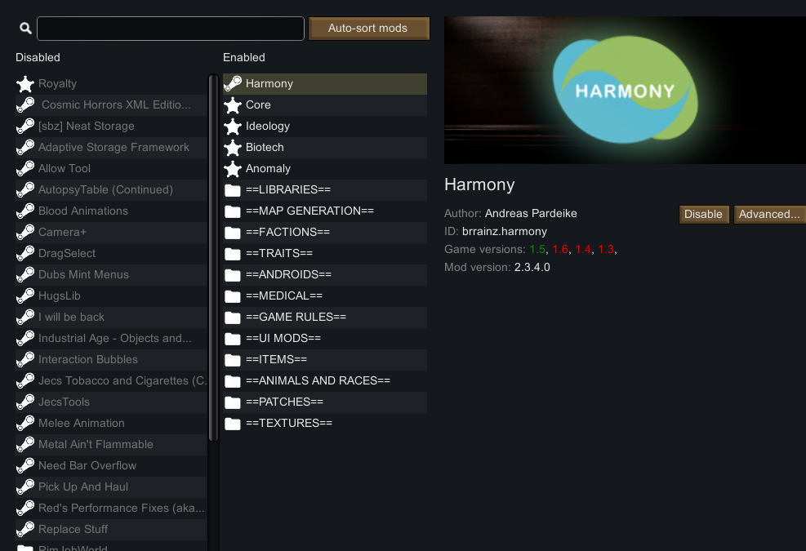Select Jecs Tobacco and Cigarettes mod

pos(111,381)
